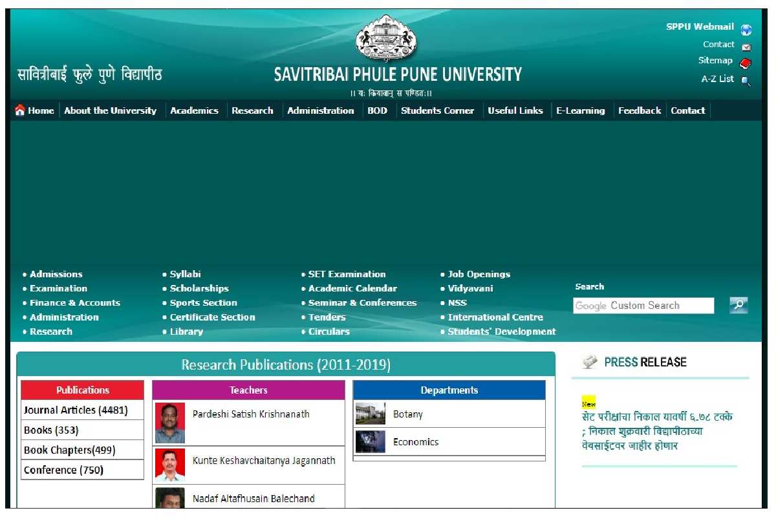This screenshot has width=776, height=517.
Task: Open the Feedback menu item
Action: coord(640,111)
